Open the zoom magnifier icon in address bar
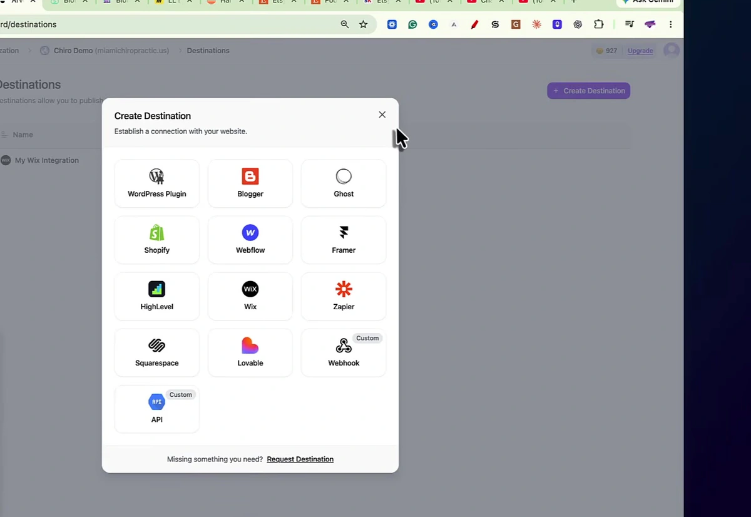Viewport: 751px width, 517px height. coord(345,24)
